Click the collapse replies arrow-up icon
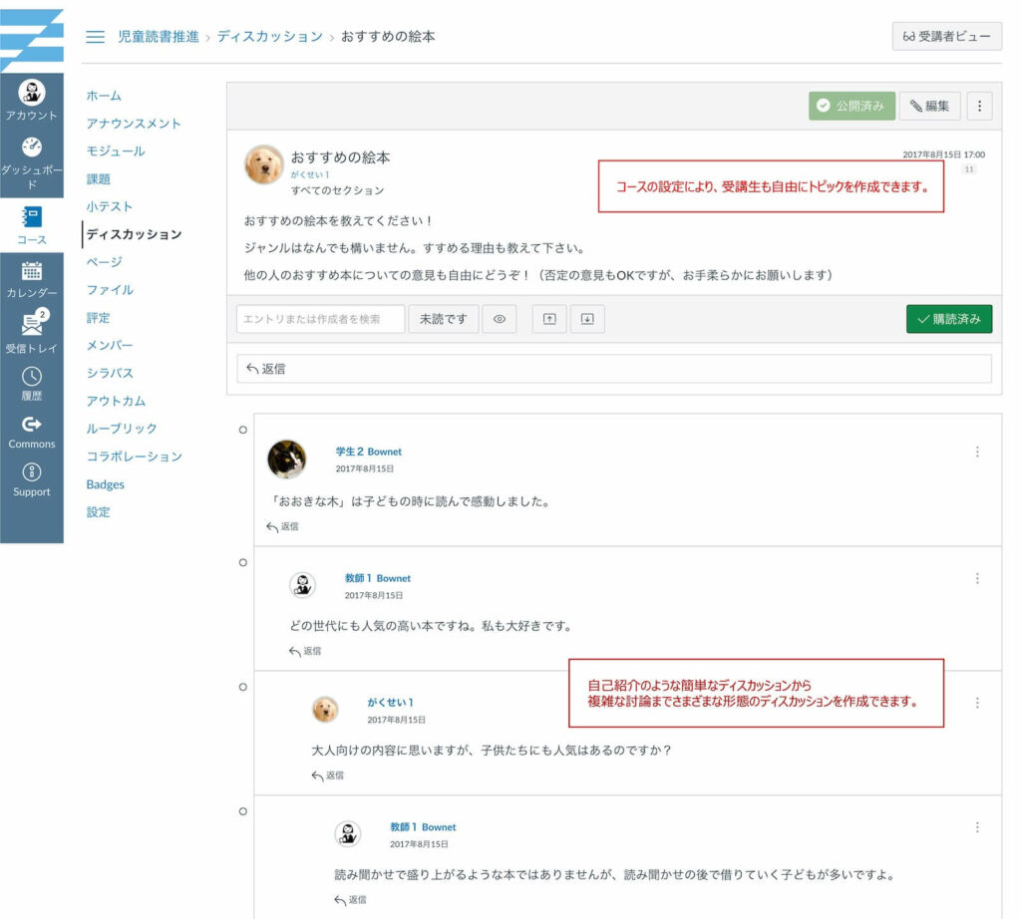The height and width of the screenshot is (919, 1021). click(548, 319)
